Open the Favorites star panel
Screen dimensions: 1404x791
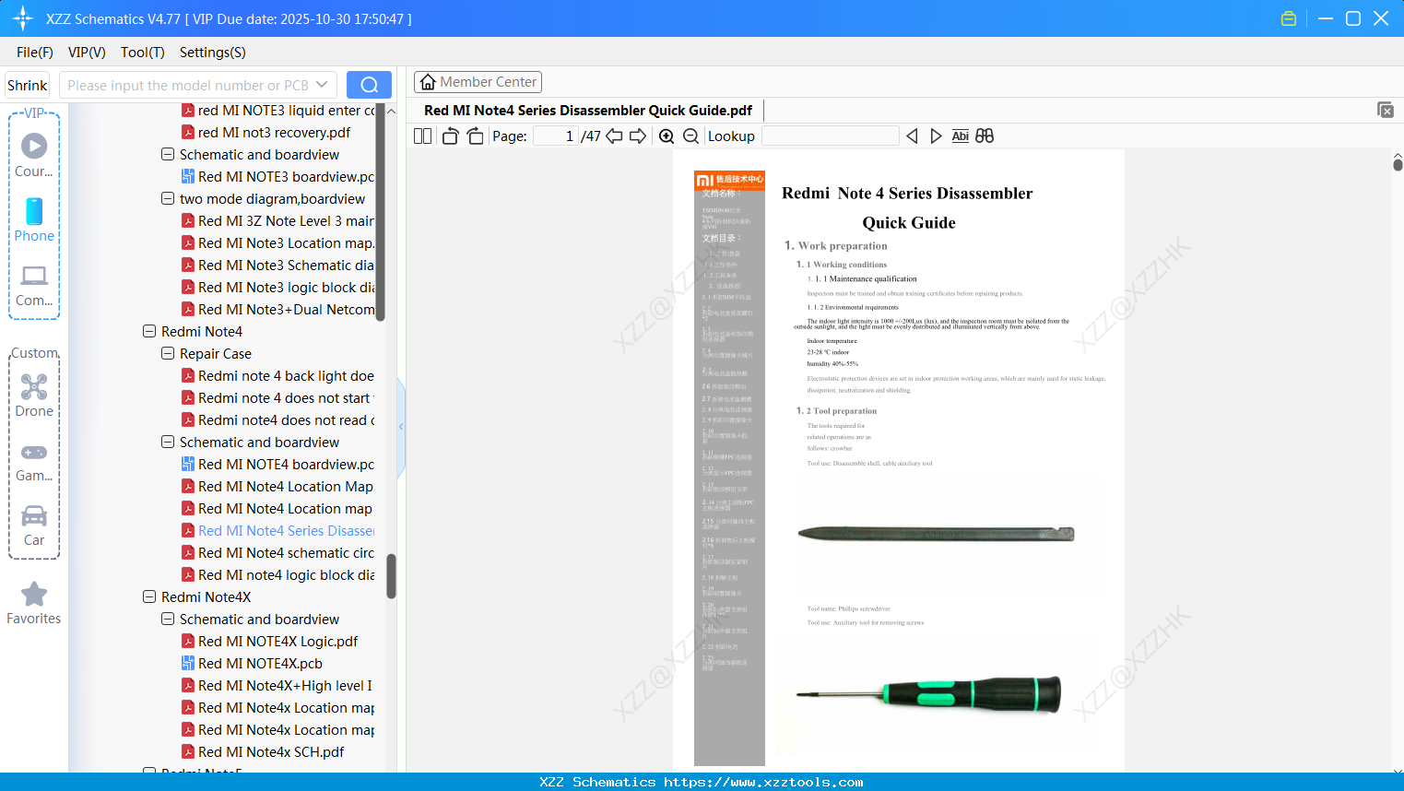[x=34, y=594]
